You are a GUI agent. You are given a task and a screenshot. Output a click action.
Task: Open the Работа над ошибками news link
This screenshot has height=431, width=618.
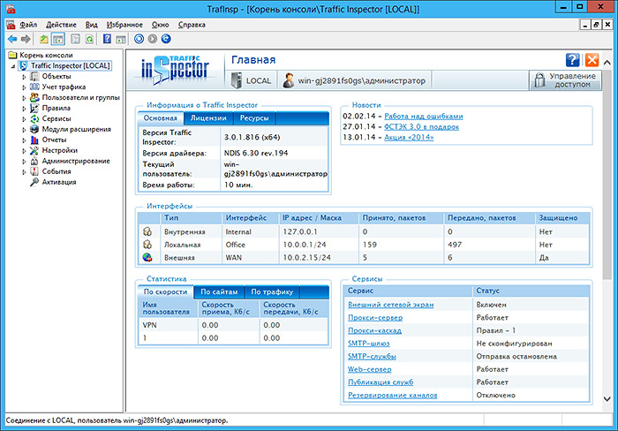click(x=424, y=117)
